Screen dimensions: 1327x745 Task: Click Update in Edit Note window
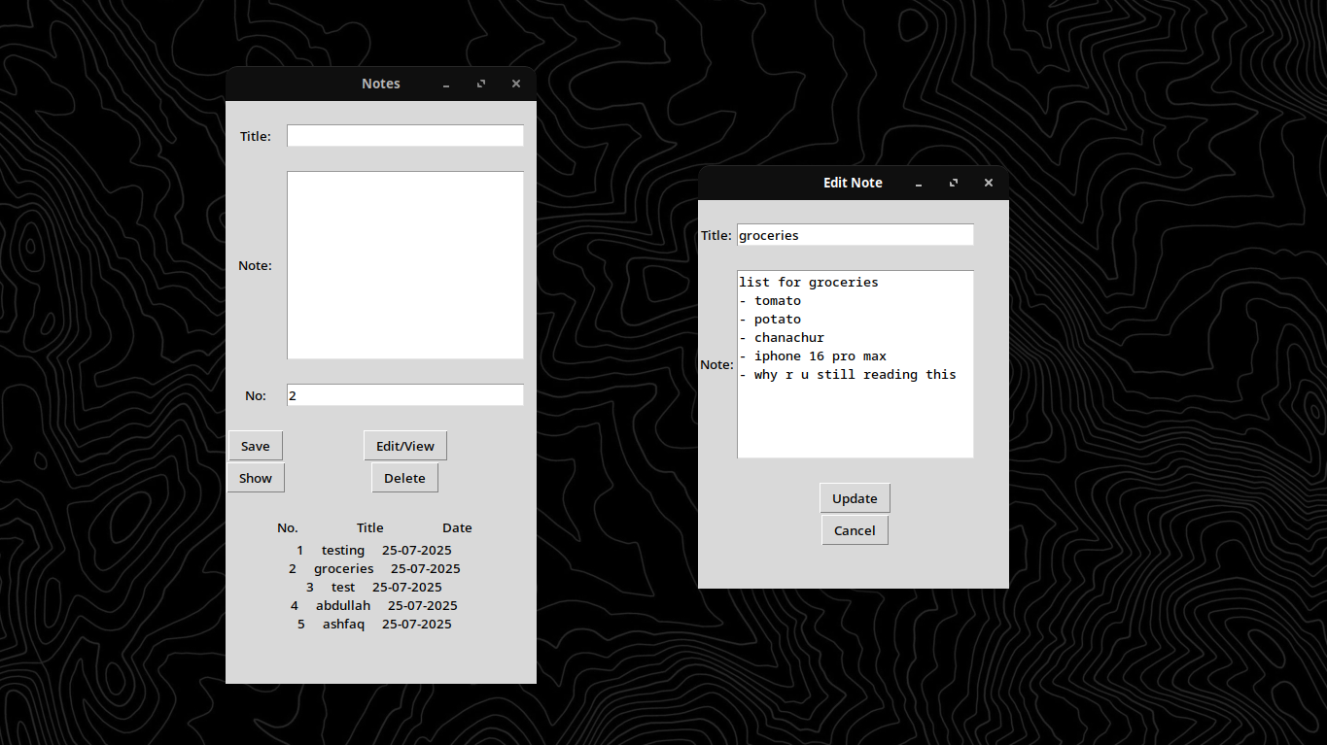(855, 498)
